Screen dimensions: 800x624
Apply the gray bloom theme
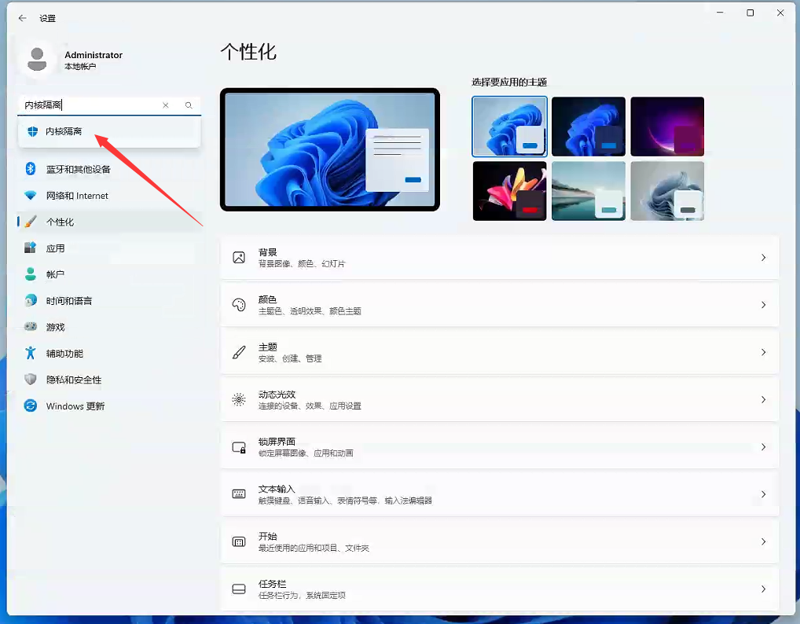pyautogui.click(x=667, y=191)
